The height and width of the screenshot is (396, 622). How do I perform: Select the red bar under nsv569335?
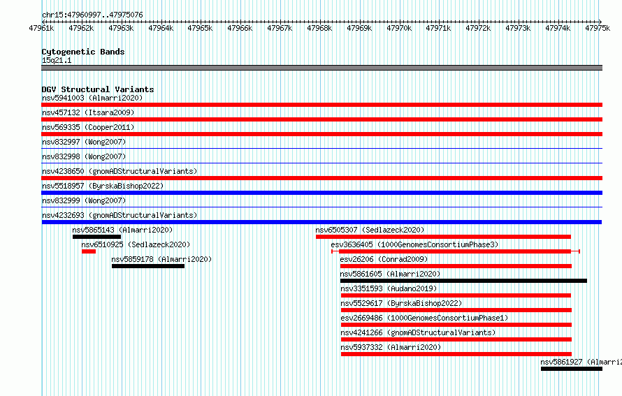(x=321, y=134)
